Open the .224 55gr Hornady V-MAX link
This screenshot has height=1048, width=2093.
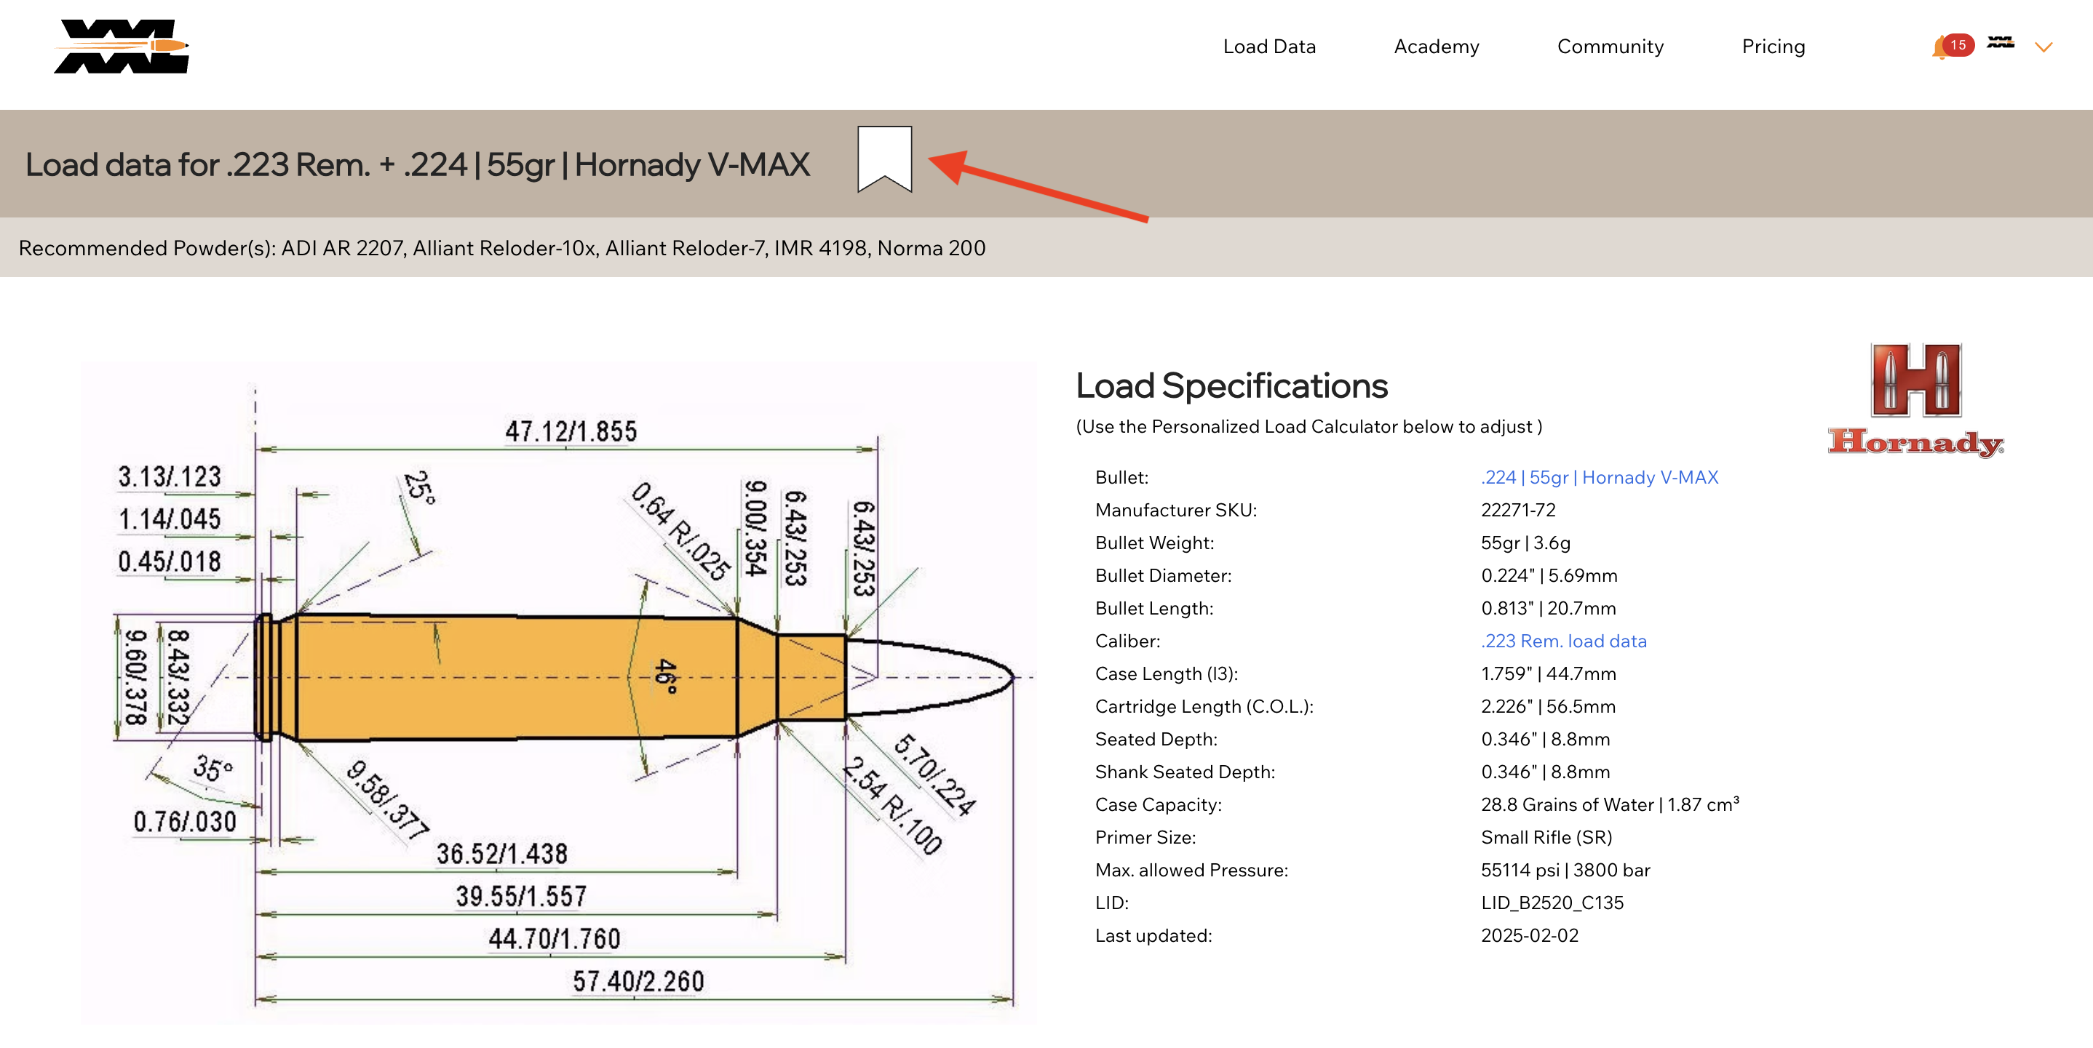[x=1599, y=477]
